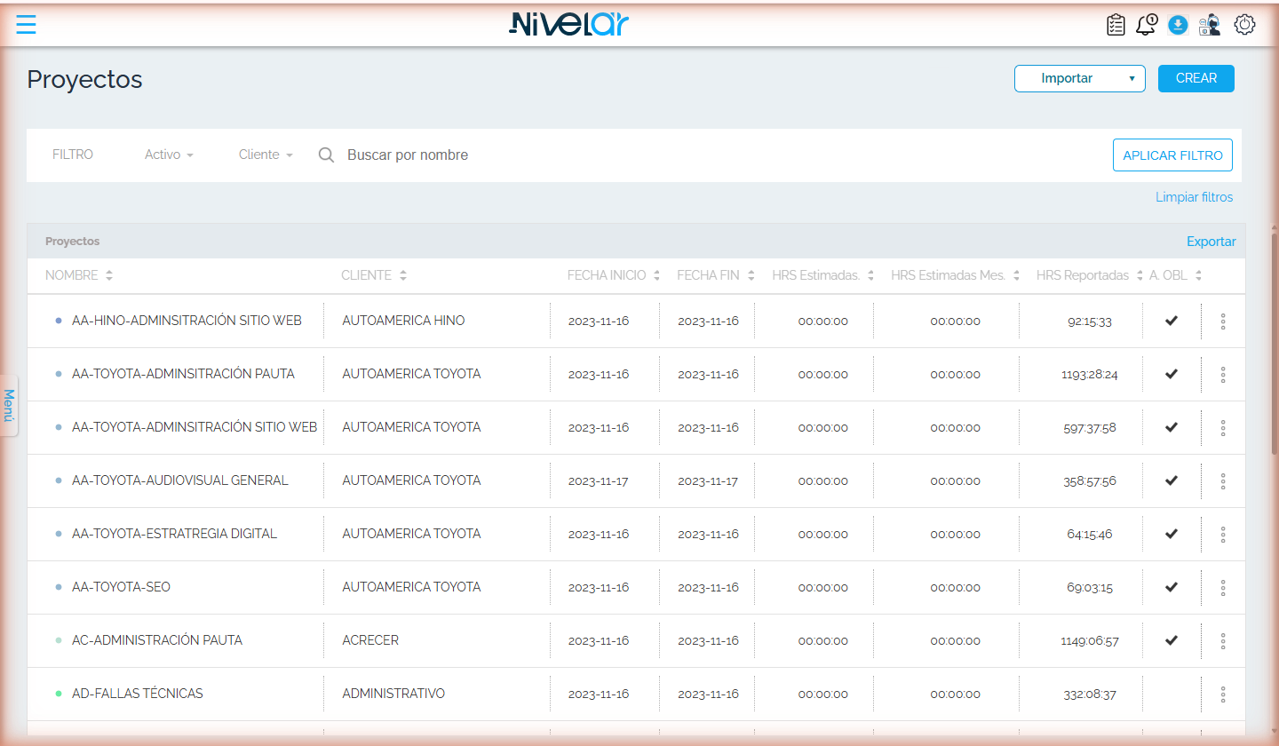The width and height of the screenshot is (1279, 746).
Task: Click client cell ACRECER
Action: (370, 640)
